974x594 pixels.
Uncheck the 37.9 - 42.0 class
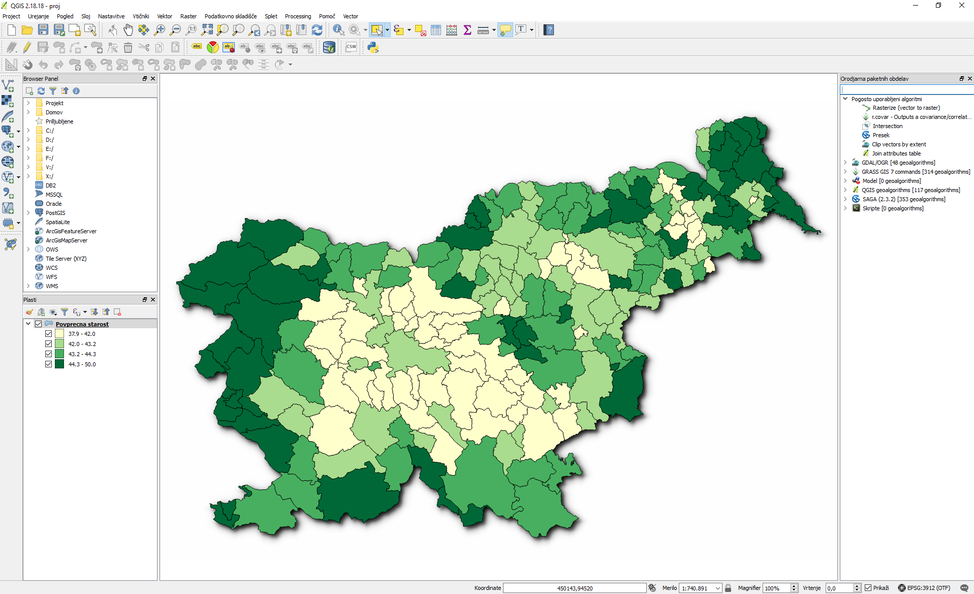click(x=49, y=334)
